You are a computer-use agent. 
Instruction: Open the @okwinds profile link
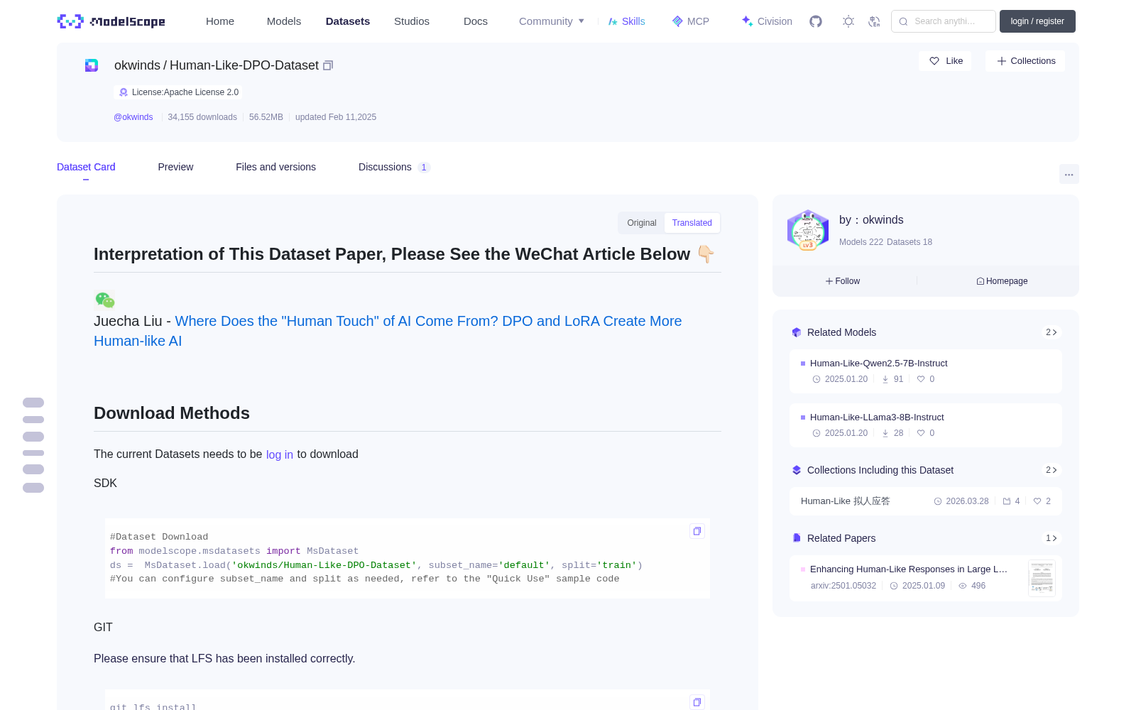(133, 117)
